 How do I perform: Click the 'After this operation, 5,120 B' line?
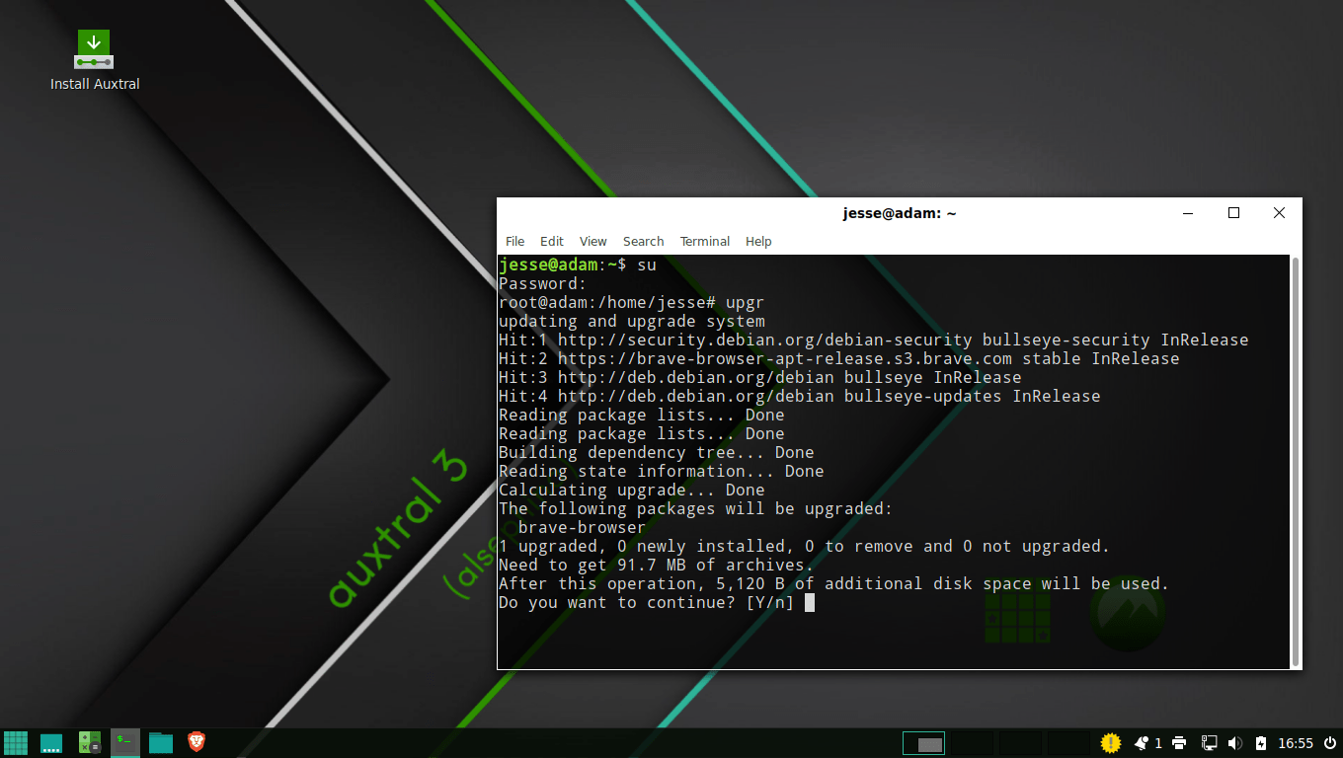pos(834,583)
